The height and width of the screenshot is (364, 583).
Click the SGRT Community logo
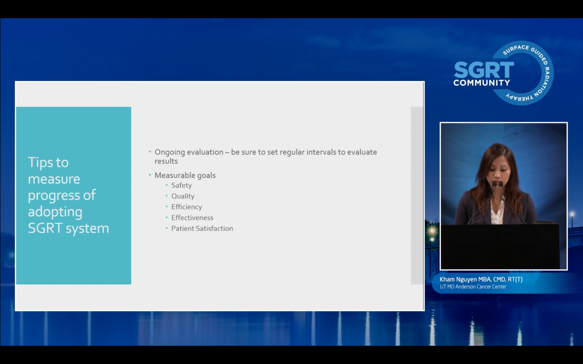[484, 70]
